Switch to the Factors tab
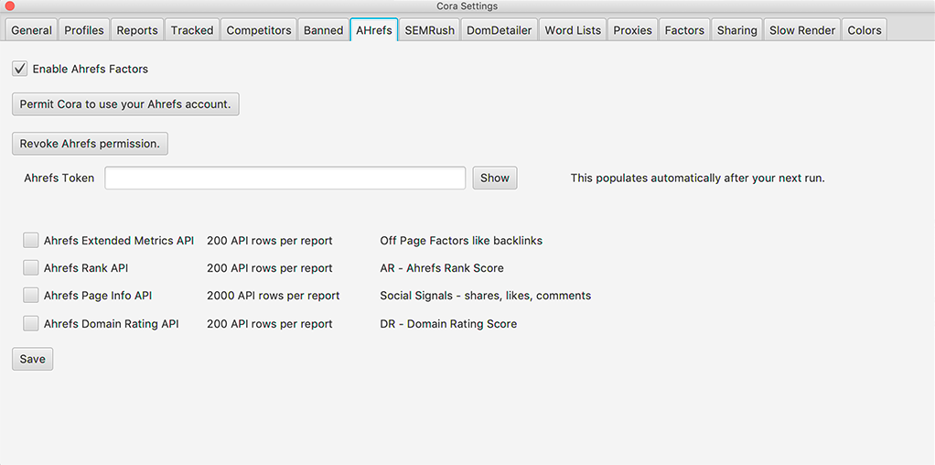The width and height of the screenshot is (935, 465). click(684, 30)
